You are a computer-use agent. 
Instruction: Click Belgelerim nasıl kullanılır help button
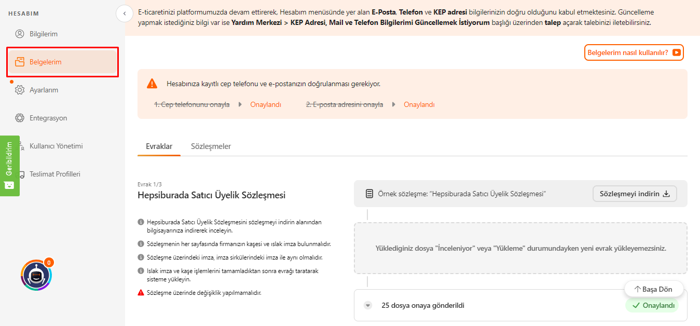click(x=634, y=52)
